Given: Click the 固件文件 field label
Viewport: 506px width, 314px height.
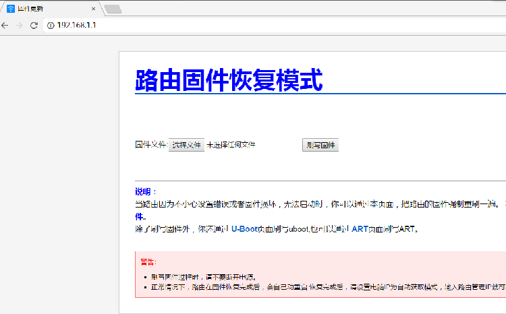Looking at the screenshot, I should pyautogui.click(x=151, y=145).
